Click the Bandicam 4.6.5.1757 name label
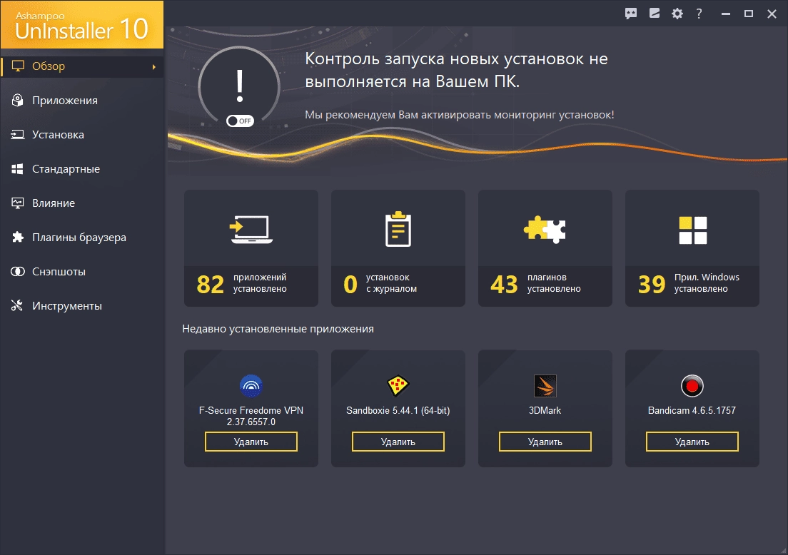The image size is (788, 555). (692, 410)
